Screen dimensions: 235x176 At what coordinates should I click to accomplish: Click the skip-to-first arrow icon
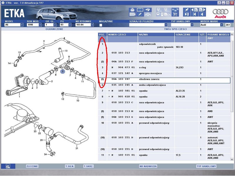click(194, 14)
